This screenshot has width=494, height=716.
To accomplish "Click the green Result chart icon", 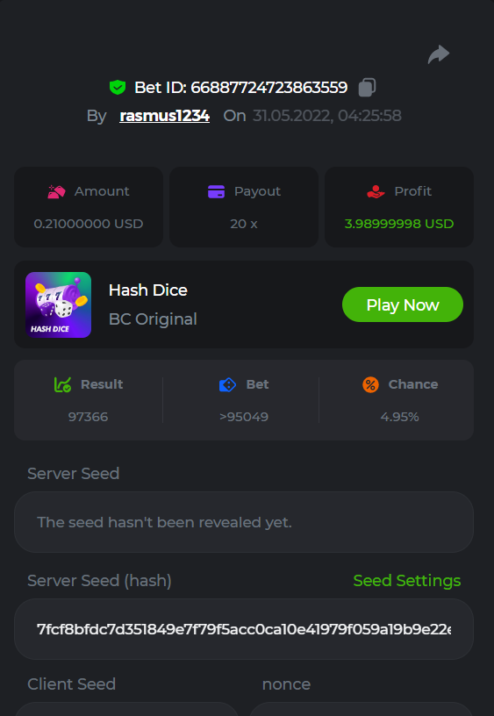I will tap(62, 384).
